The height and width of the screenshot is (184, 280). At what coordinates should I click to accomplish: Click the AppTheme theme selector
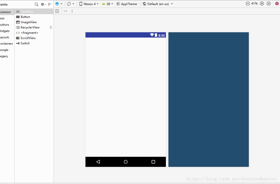coord(127,4)
